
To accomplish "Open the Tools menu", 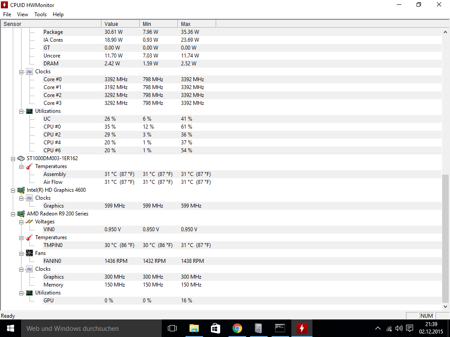I will tap(40, 14).
